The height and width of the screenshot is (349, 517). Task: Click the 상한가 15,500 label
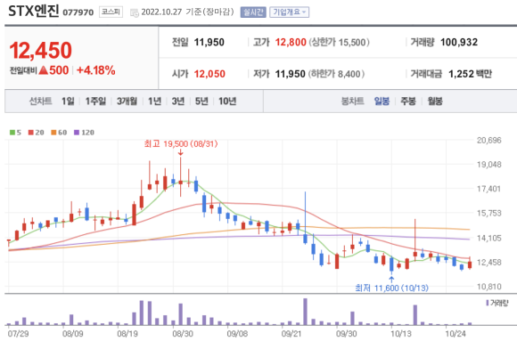click(339, 42)
